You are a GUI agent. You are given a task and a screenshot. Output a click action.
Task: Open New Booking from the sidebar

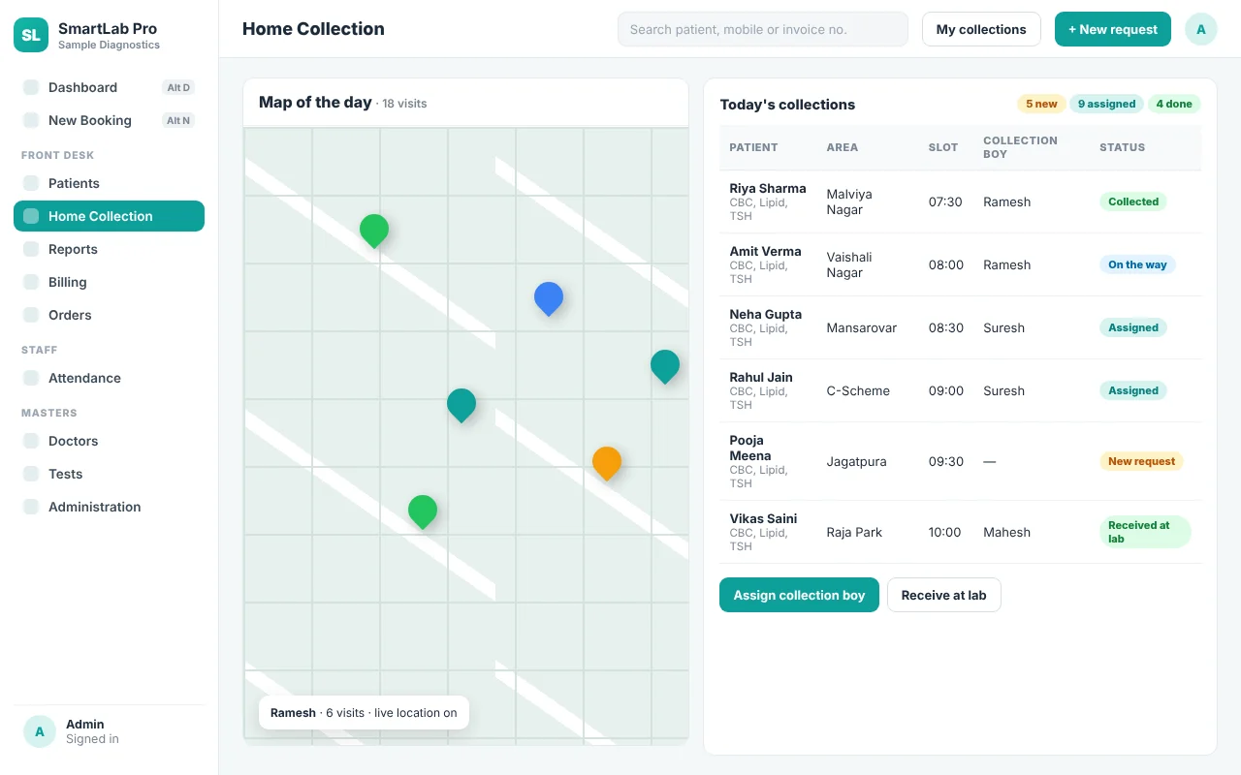pos(109,120)
